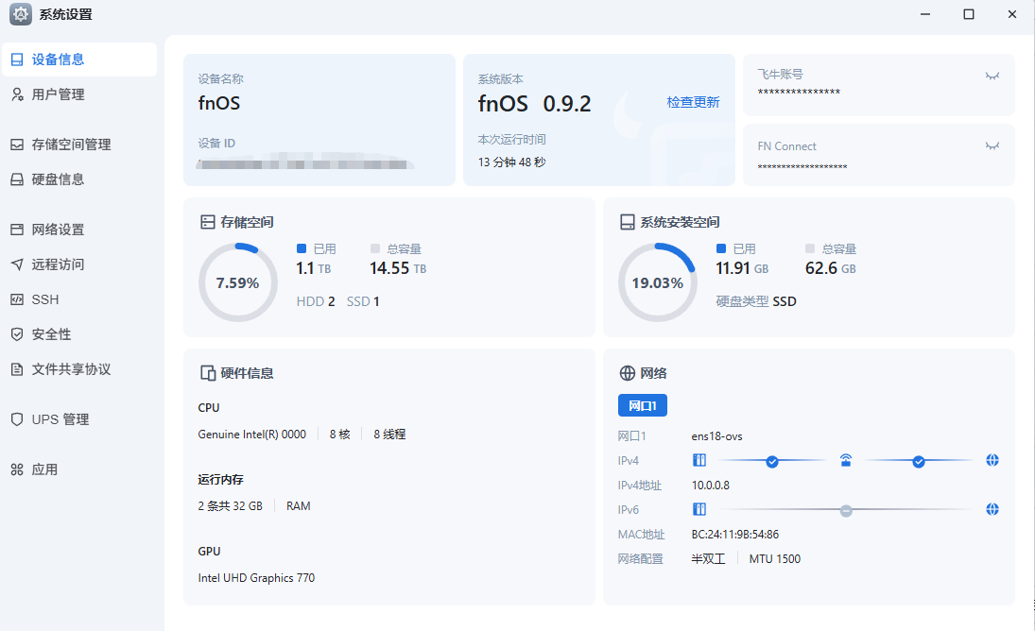This screenshot has width=1035, height=631.
Task: Click the blurred 设备 ID value
Action: click(305, 163)
